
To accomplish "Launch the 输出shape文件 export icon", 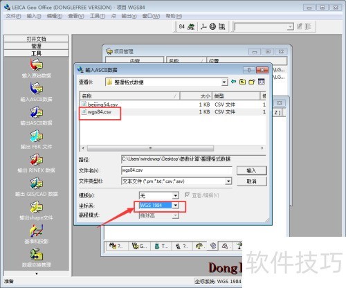I will point(36,207).
